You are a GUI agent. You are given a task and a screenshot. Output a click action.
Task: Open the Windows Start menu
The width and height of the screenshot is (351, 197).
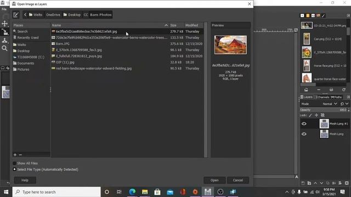click(x=6, y=192)
